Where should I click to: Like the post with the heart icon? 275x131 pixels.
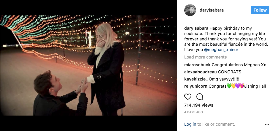[188, 97]
